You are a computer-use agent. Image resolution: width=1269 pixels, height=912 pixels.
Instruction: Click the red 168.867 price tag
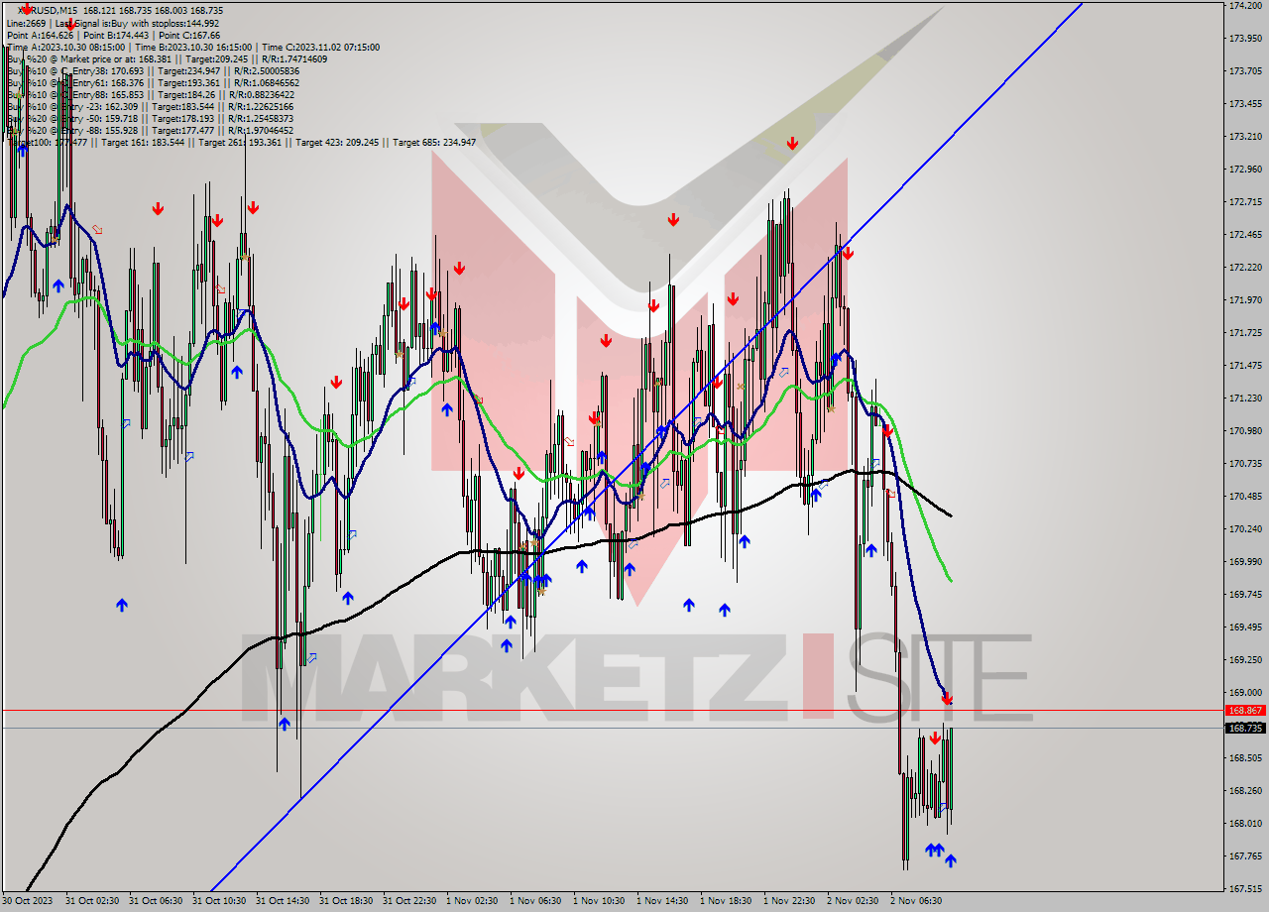pyautogui.click(x=1245, y=710)
